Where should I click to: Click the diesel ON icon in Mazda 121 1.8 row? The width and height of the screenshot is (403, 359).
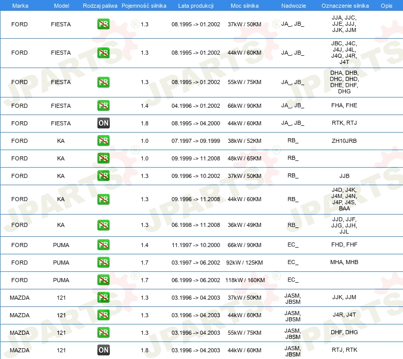(104, 350)
